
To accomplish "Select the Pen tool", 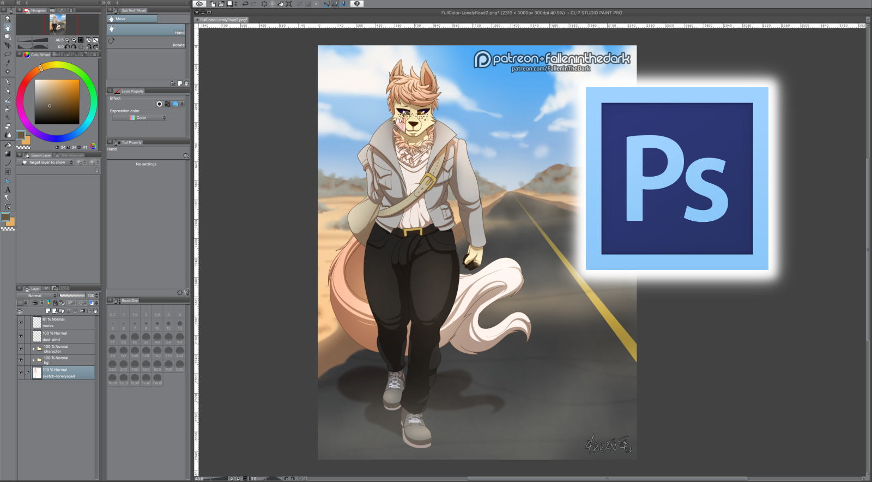I will [8, 82].
